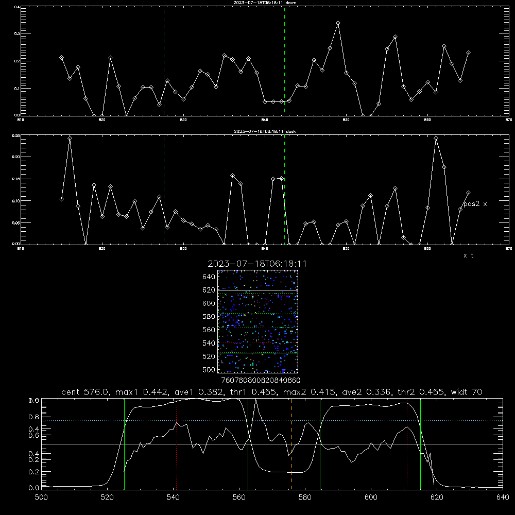Click the dawn plot y-axis label 0.3
The height and width of the screenshot is (515, 515).
coord(17,33)
